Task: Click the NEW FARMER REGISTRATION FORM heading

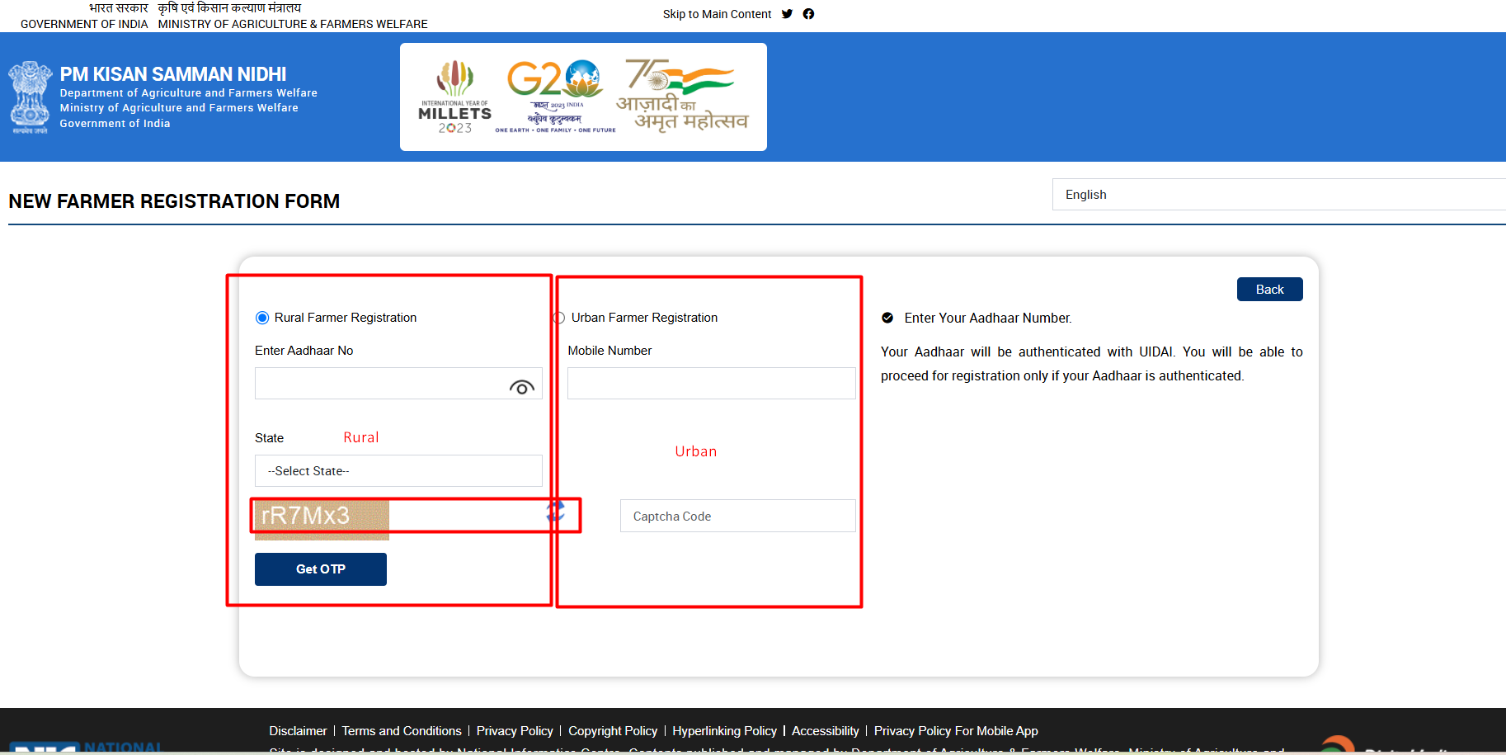Action: [174, 201]
